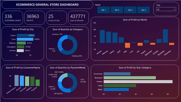
Task: Select the October profit column
Action: pos(159,41)
